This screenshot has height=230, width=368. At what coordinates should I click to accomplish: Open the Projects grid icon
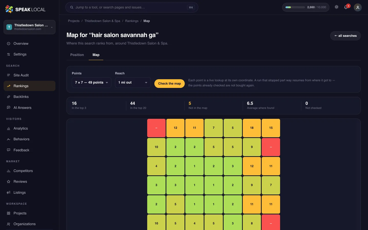pyautogui.click(x=8, y=213)
